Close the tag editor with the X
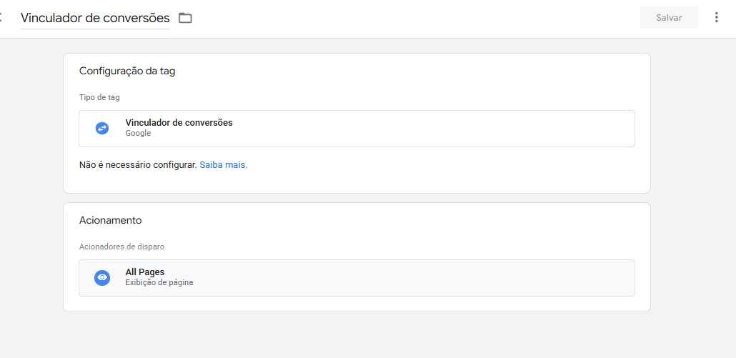The height and width of the screenshot is (358, 736). 2,17
